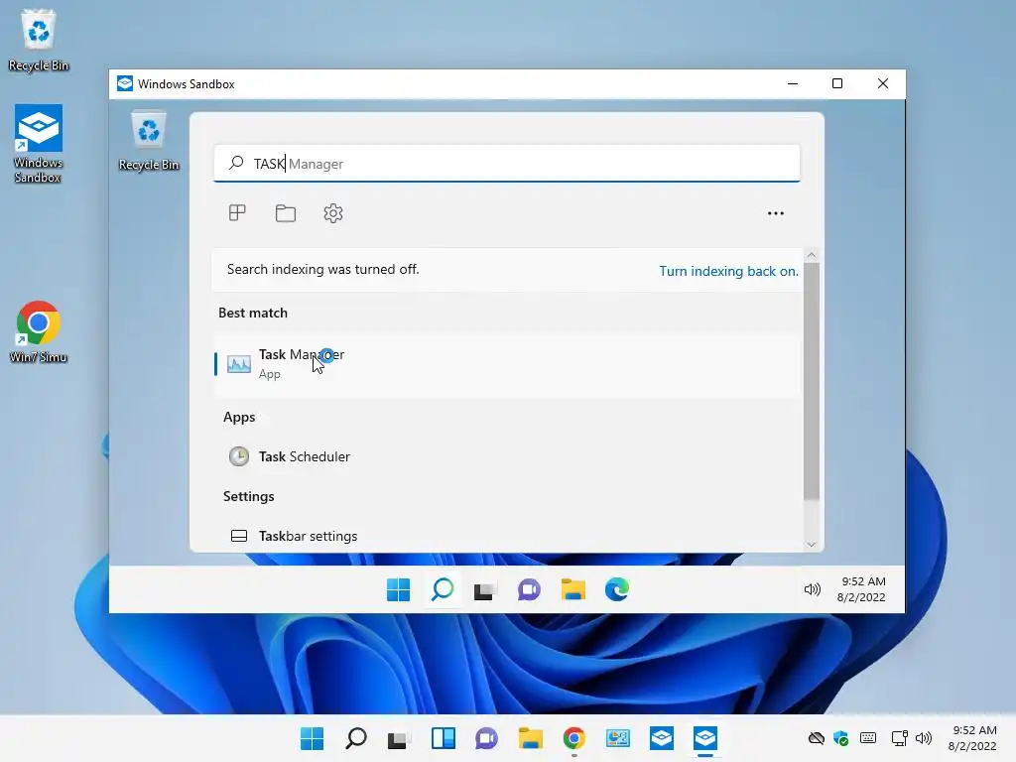Viewport: 1016px width, 762px height.
Task: Filter search by Settings gear icon
Action: [333, 213]
